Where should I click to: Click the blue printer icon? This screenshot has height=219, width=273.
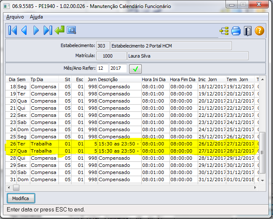(236, 31)
